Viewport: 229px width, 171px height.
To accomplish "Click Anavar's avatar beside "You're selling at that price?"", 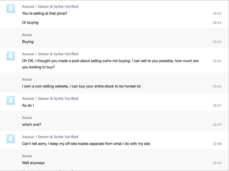I will pos(11,9).
